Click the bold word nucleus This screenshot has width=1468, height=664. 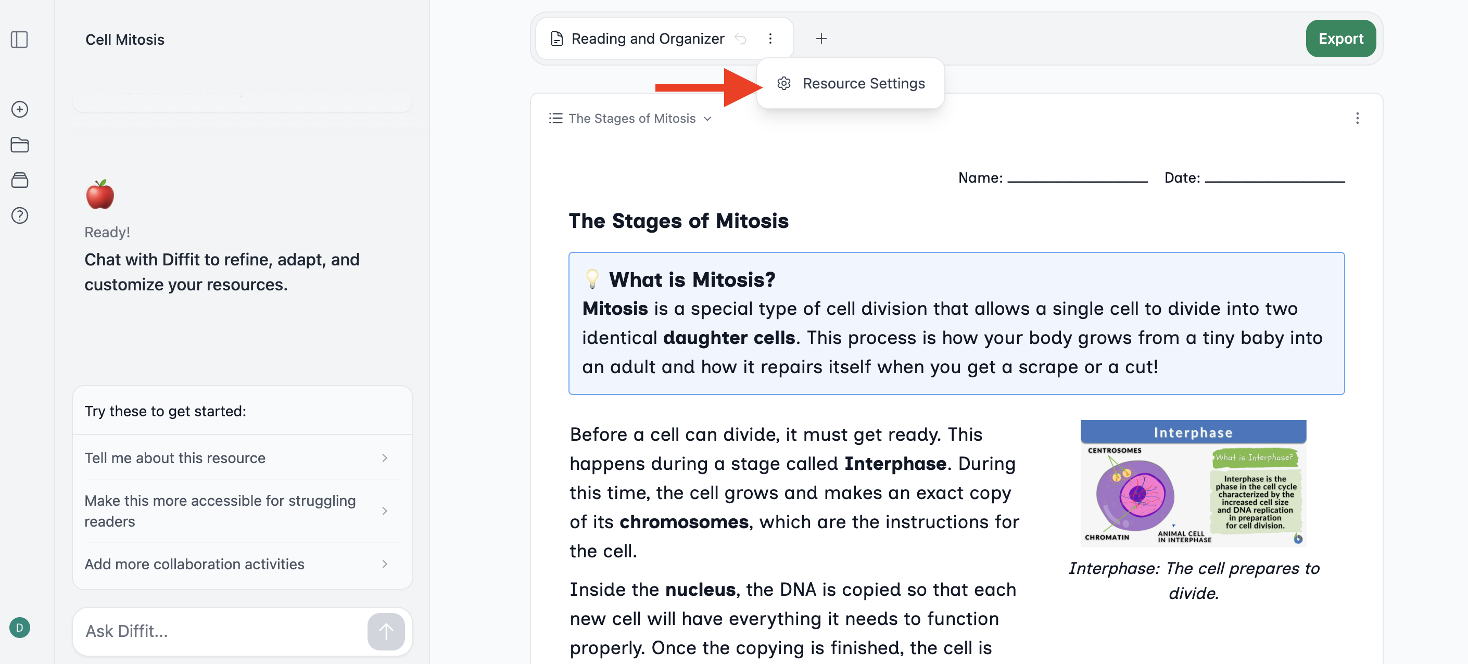(700, 589)
